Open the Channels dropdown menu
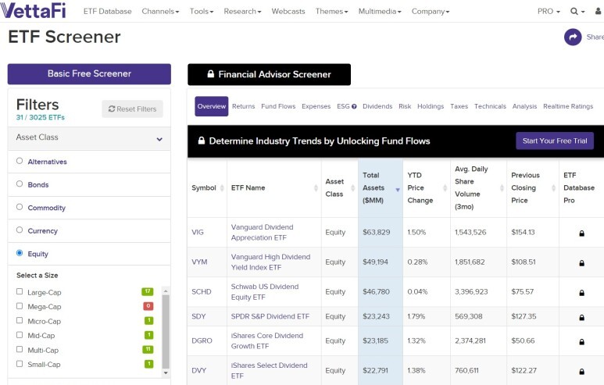604x385 pixels. click(x=160, y=12)
